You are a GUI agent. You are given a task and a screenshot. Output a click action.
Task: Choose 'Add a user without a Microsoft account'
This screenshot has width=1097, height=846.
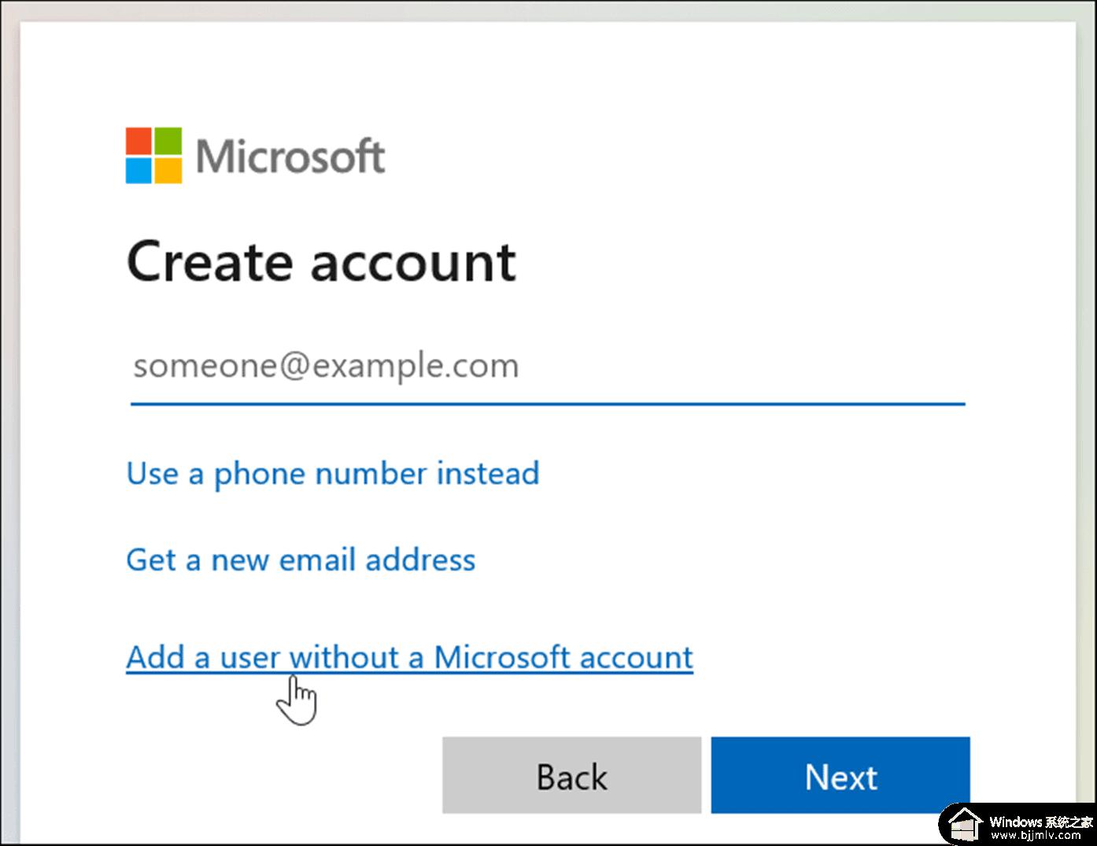[410, 657]
